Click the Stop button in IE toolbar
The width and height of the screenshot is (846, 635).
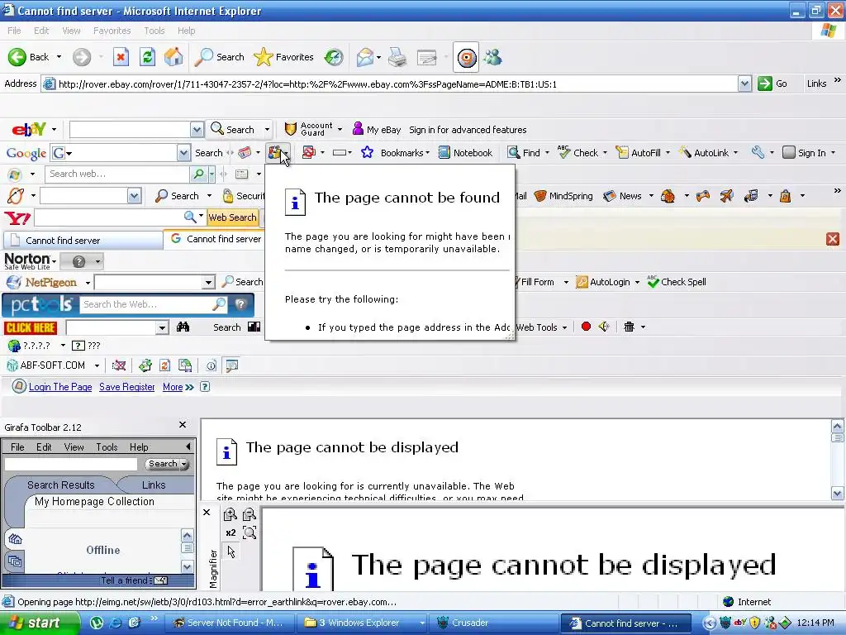point(121,57)
